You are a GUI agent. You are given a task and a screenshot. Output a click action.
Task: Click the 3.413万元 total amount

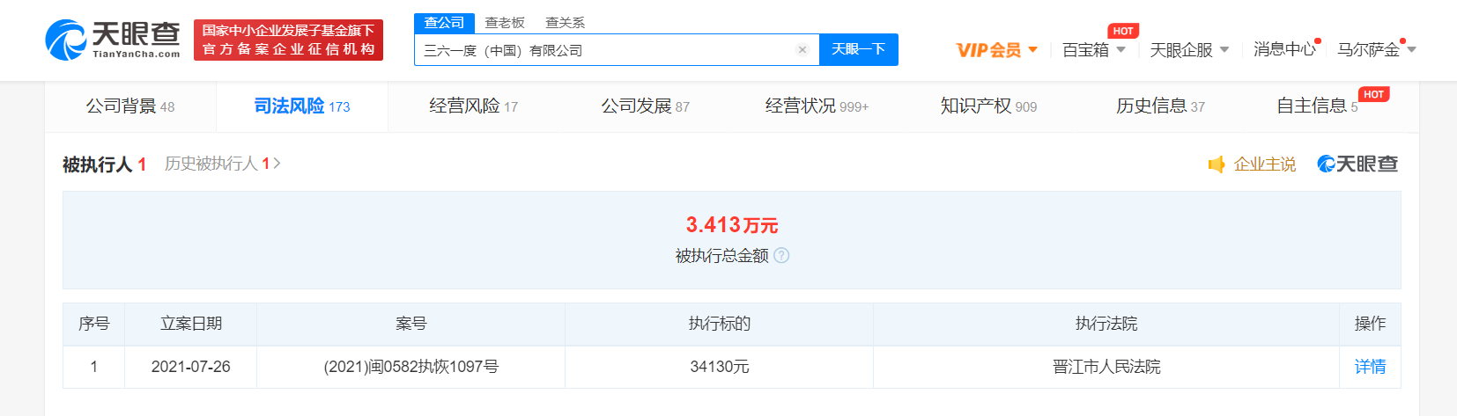point(732,225)
